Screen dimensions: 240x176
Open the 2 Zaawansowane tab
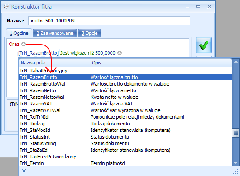pos(55,33)
